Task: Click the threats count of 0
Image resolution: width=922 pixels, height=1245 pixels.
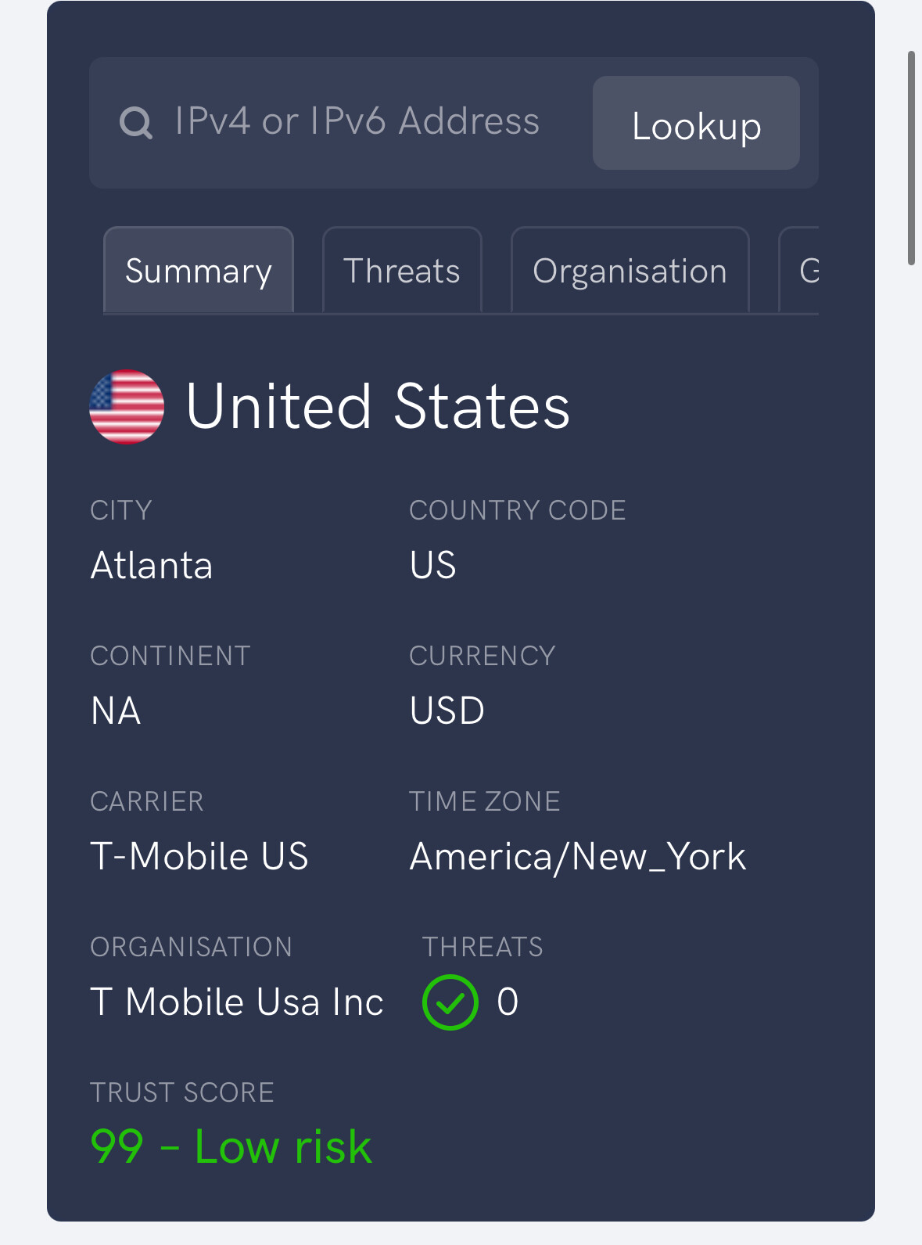Action: [x=508, y=1002]
